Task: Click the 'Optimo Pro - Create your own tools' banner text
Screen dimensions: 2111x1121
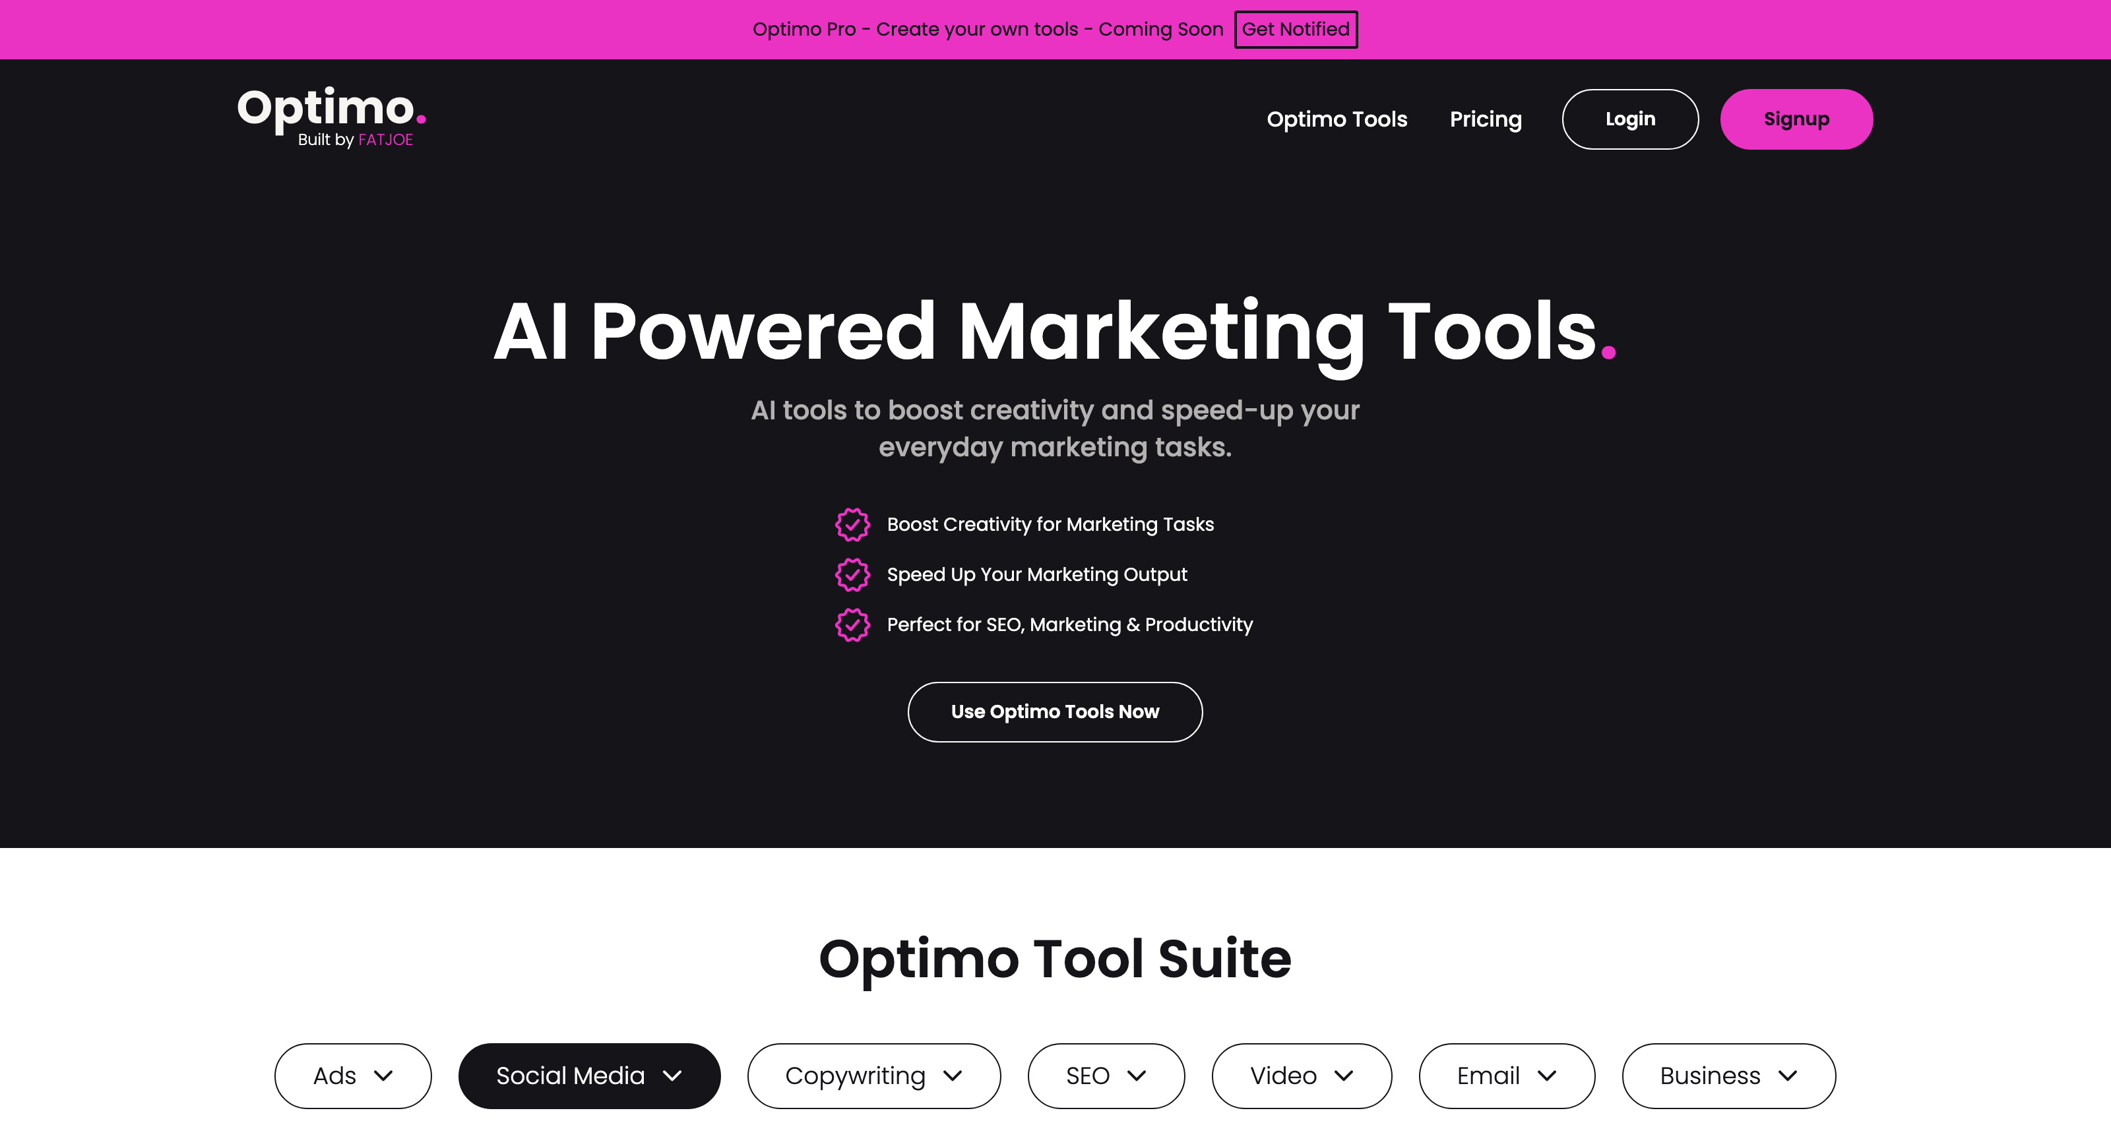Action: pyautogui.click(x=988, y=30)
